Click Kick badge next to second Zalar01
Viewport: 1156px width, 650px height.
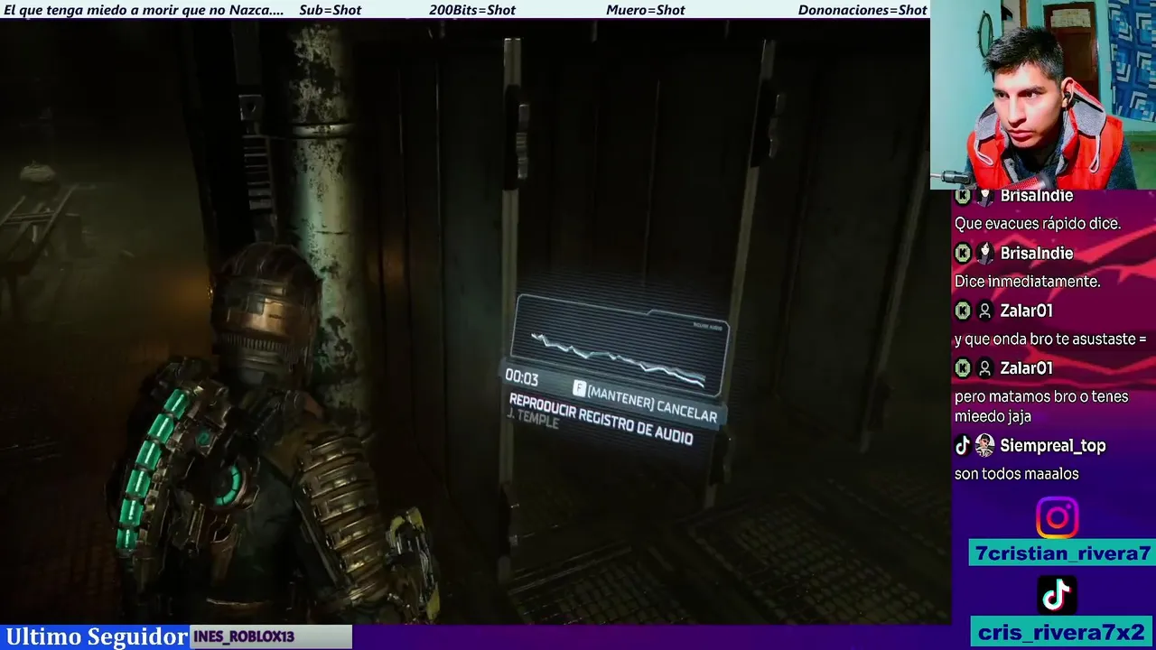click(x=963, y=368)
